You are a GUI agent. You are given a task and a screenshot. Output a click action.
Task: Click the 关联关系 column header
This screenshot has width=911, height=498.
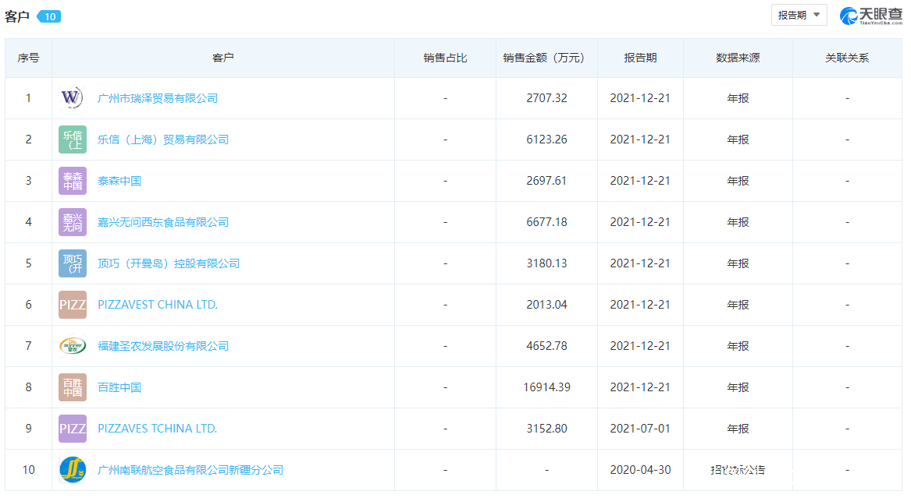[x=847, y=58]
